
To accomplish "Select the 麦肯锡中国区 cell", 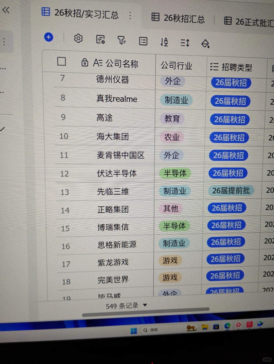I will tap(121, 155).
